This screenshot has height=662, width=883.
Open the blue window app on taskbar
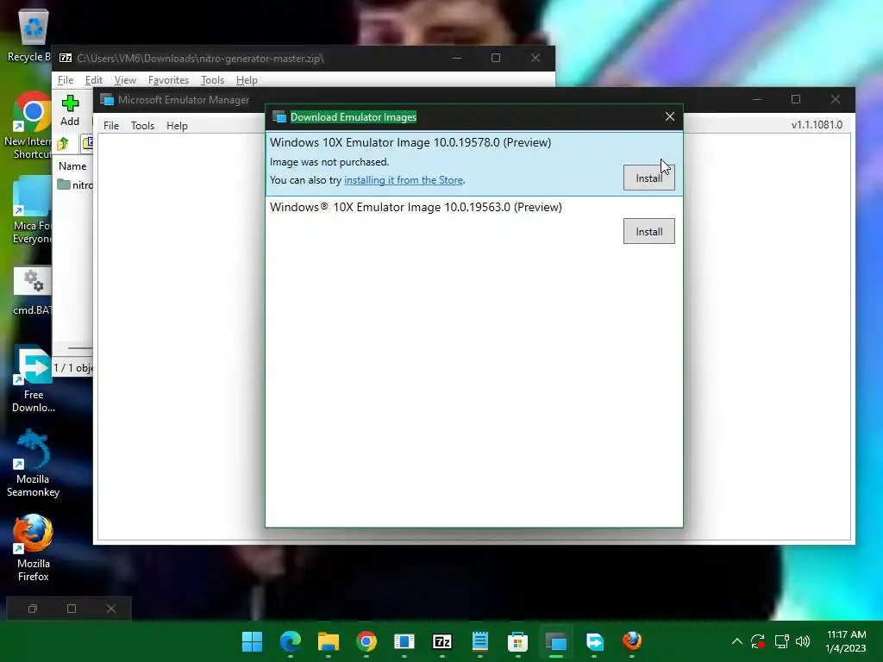[x=404, y=641]
